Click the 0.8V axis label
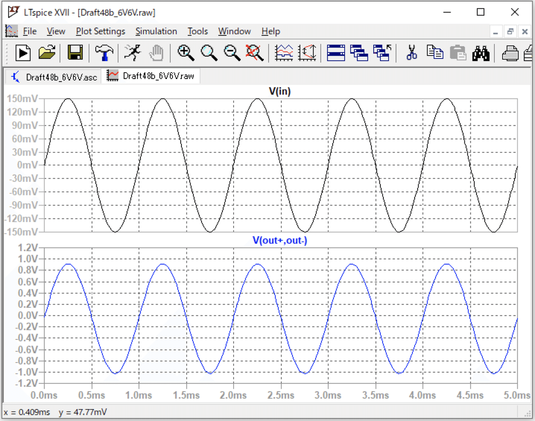 28,270
